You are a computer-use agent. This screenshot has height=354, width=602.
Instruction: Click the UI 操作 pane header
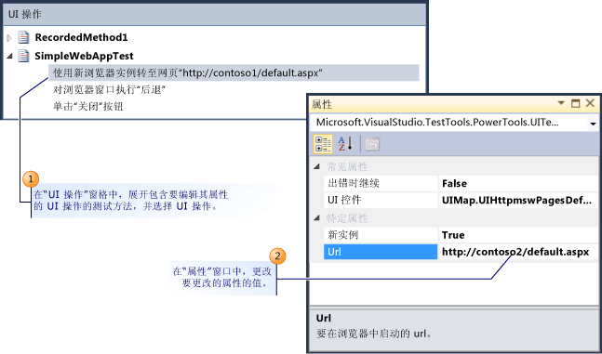coord(215,15)
